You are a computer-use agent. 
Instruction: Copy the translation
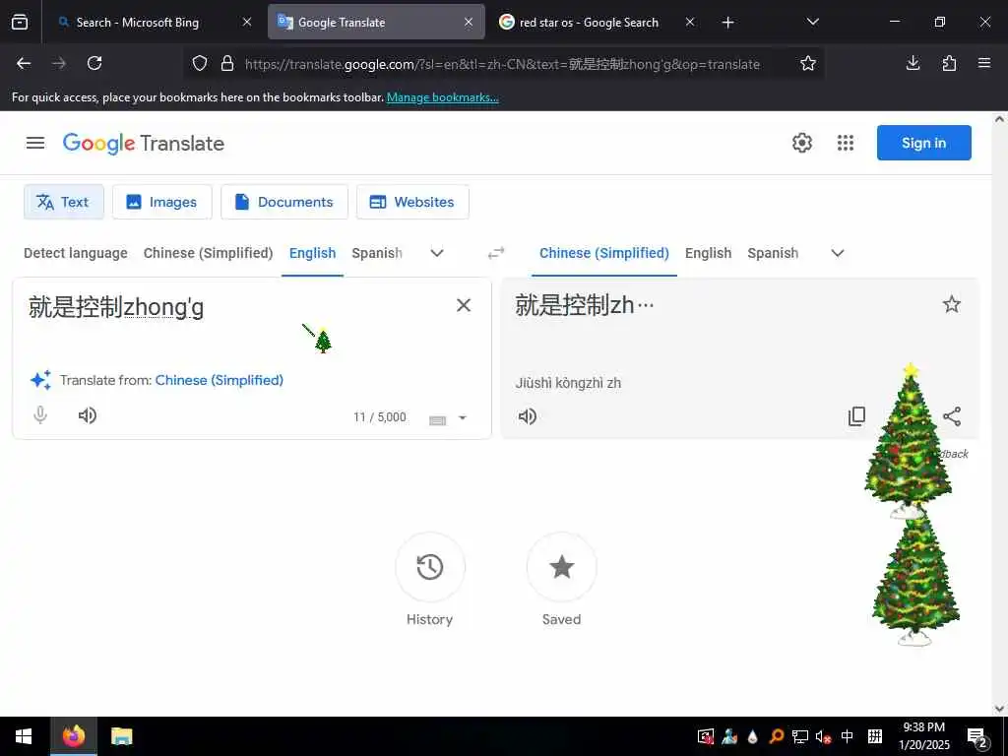click(x=857, y=416)
